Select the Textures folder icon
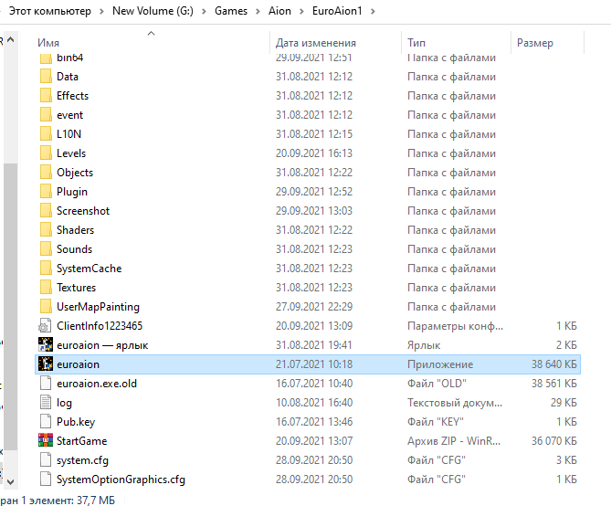 click(x=46, y=288)
